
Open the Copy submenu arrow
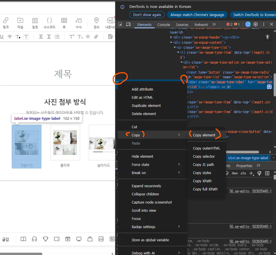(179, 135)
